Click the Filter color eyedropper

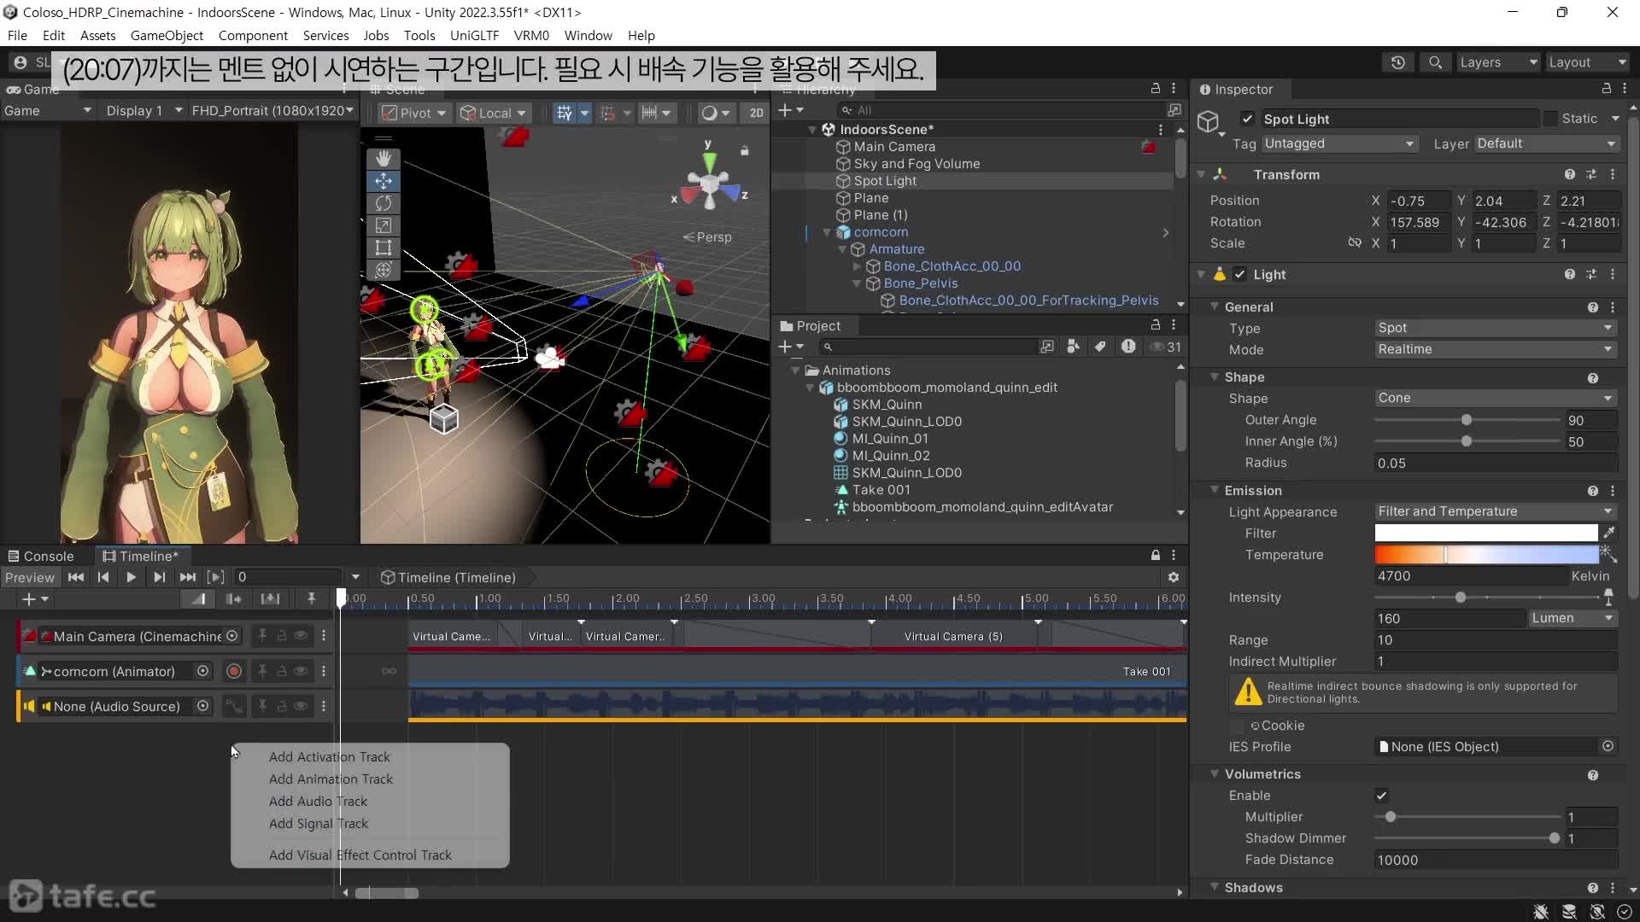pos(1609,533)
